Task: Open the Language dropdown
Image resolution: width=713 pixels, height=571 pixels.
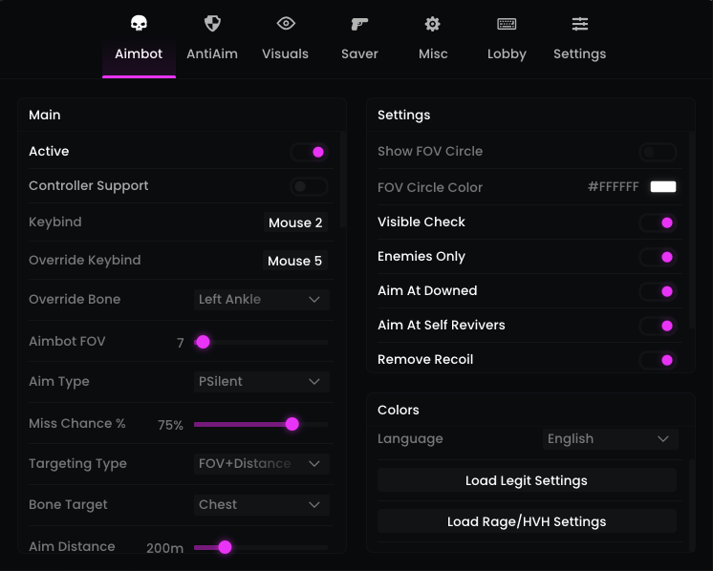Action: click(x=610, y=439)
